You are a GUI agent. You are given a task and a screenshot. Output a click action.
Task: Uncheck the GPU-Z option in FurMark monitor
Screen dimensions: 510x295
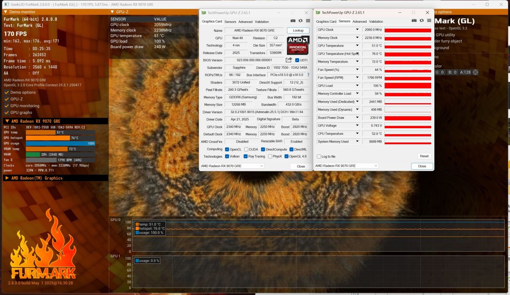(x=6, y=99)
